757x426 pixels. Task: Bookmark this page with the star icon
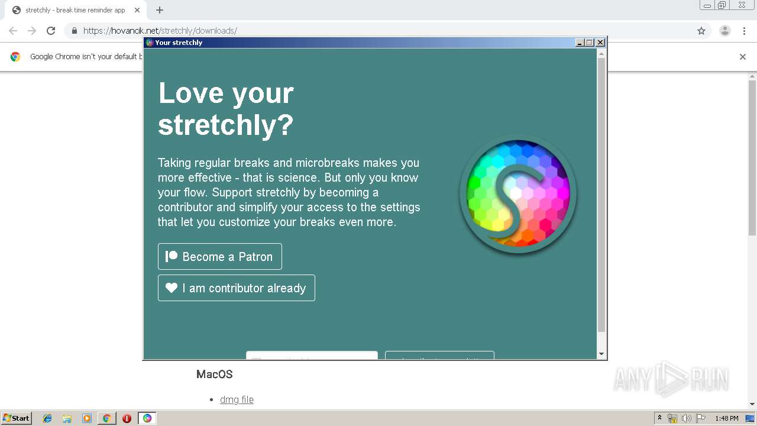(701, 31)
